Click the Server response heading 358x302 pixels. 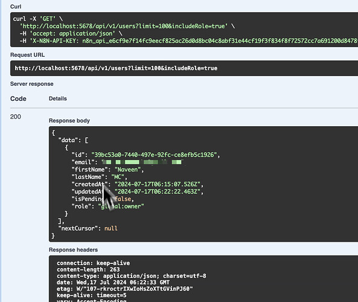pyautogui.click(x=32, y=84)
